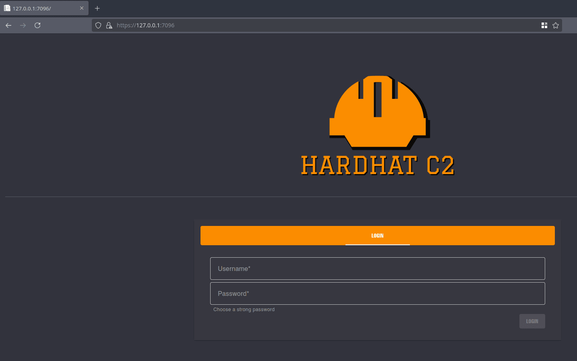This screenshot has width=577, height=361.
Task: Click the "Choose a strong password" hint
Action: tap(244, 310)
